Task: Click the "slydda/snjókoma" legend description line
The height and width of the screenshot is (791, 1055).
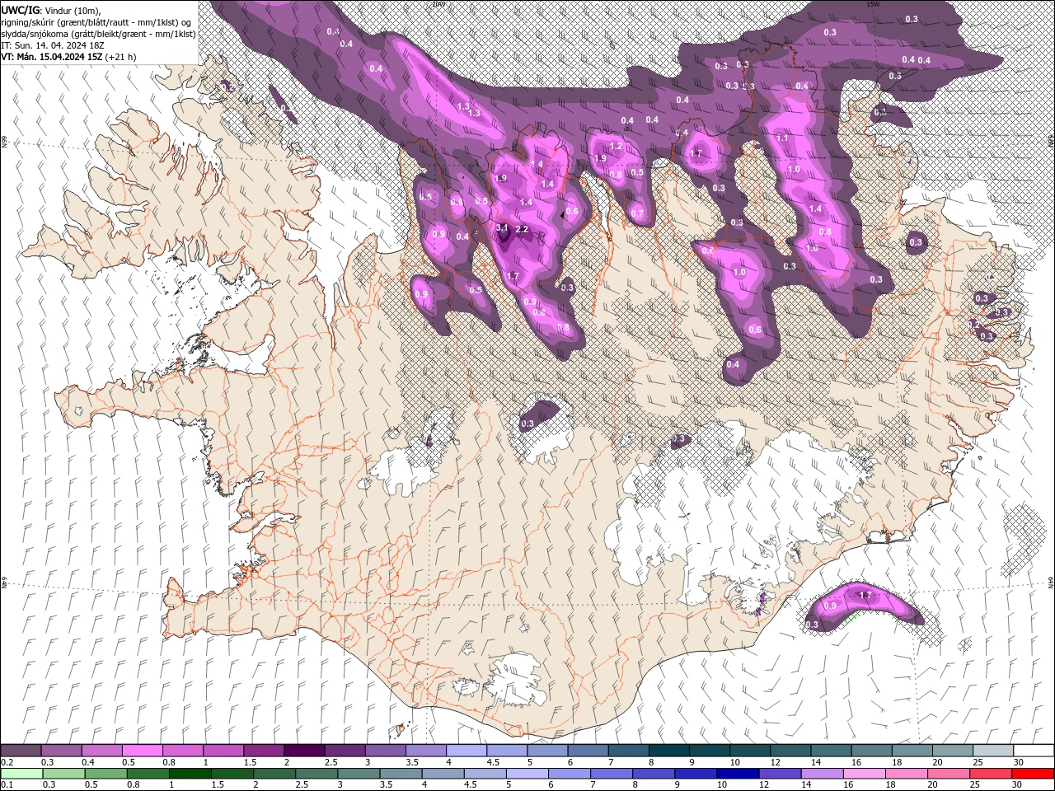Action: pyautogui.click(x=98, y=34)
